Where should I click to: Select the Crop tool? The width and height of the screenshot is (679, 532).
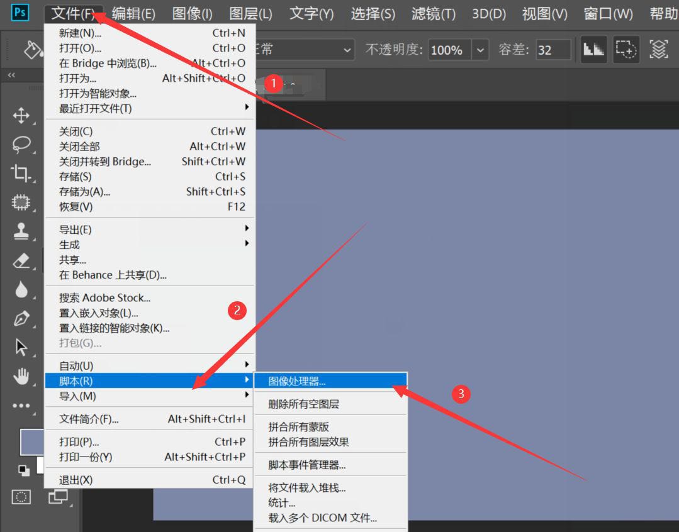click(x=20, y=173)
